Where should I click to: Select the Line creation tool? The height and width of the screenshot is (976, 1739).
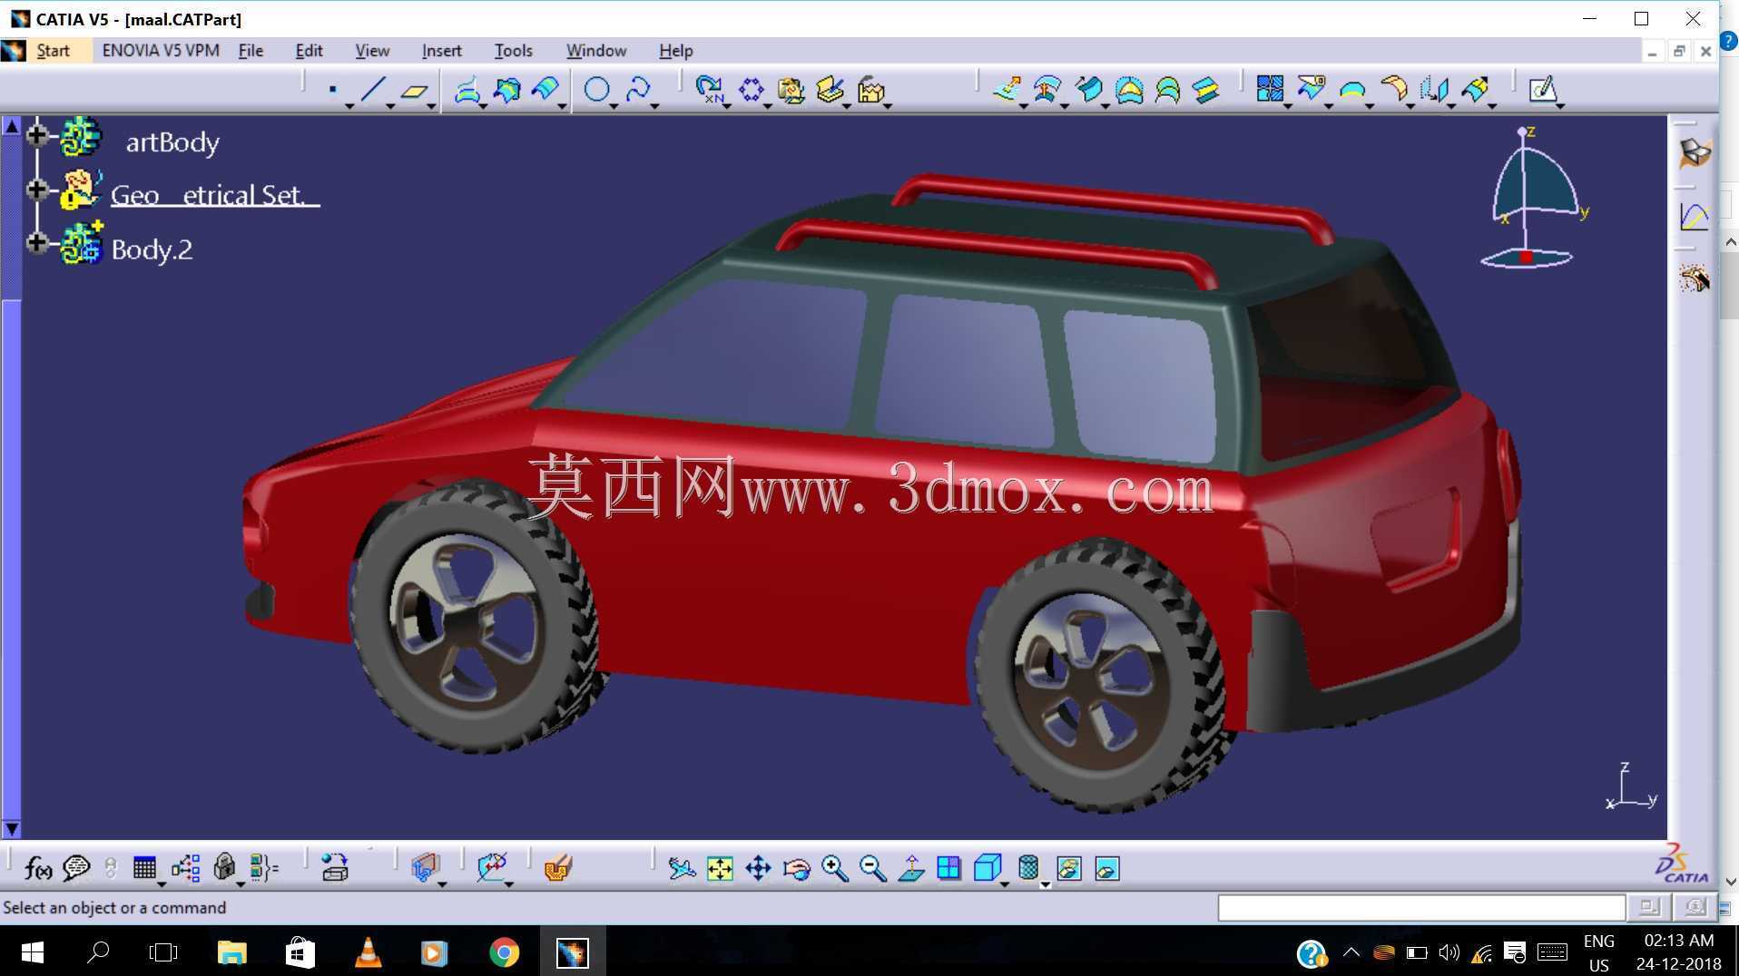(373, 90)
